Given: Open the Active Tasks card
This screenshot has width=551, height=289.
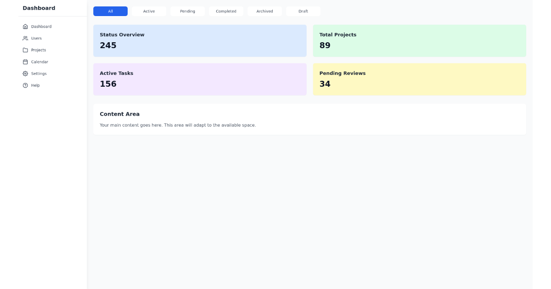Looking at the screenshot, I should tap(200, 79).
